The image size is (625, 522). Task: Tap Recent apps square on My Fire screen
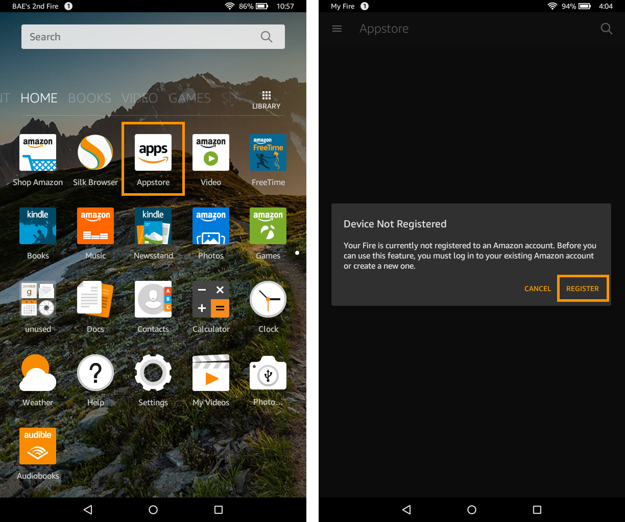tap(537, 510)
